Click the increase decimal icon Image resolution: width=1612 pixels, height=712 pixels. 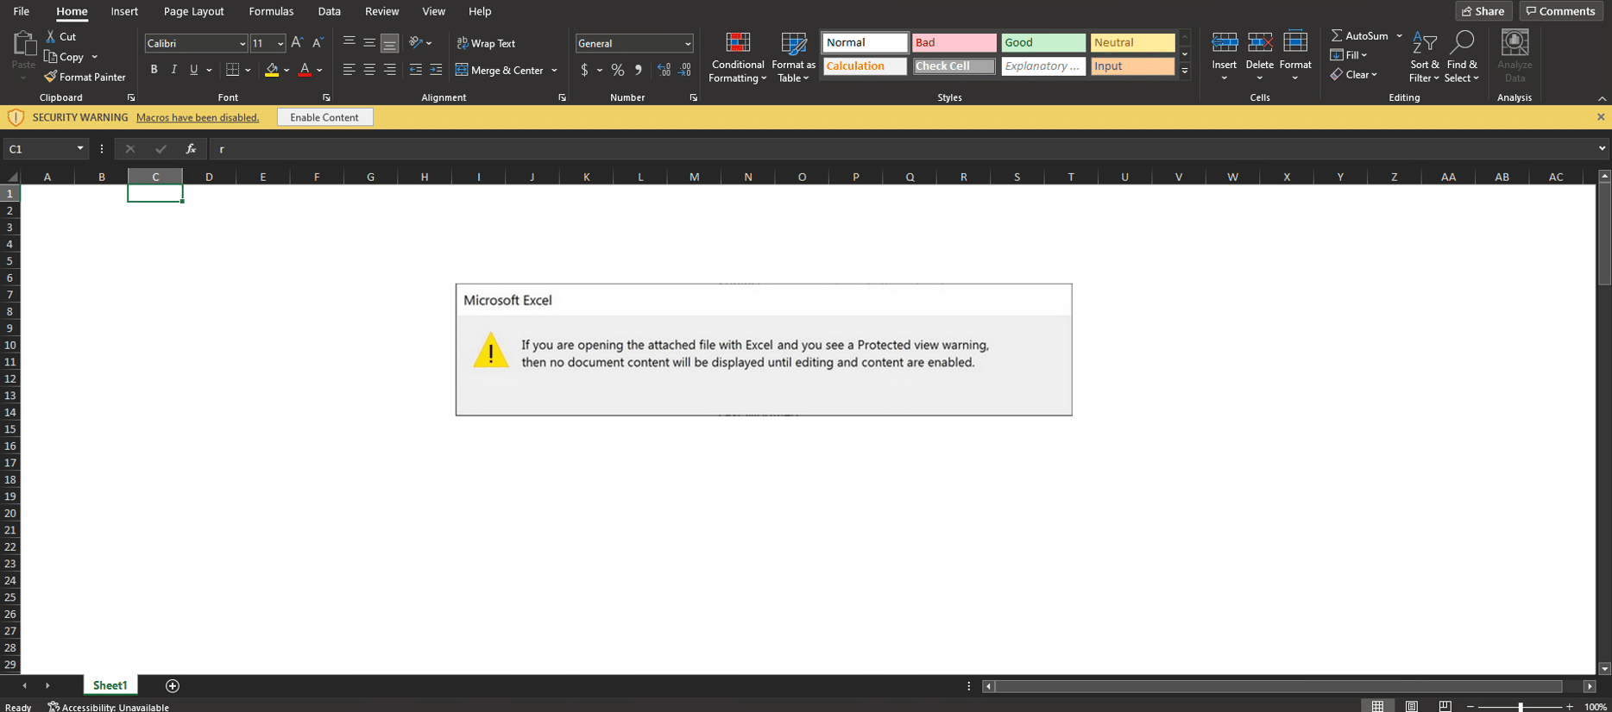(664, 70)
